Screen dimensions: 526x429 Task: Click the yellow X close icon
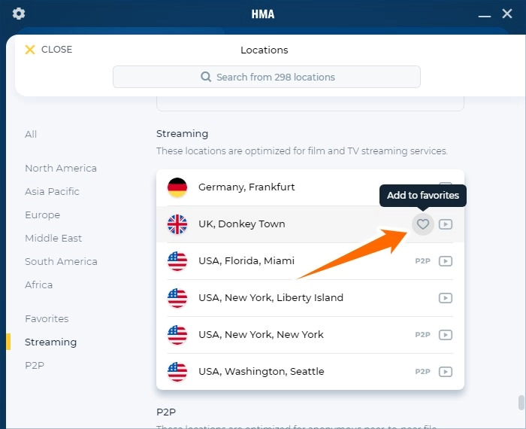tap(30, 50)
